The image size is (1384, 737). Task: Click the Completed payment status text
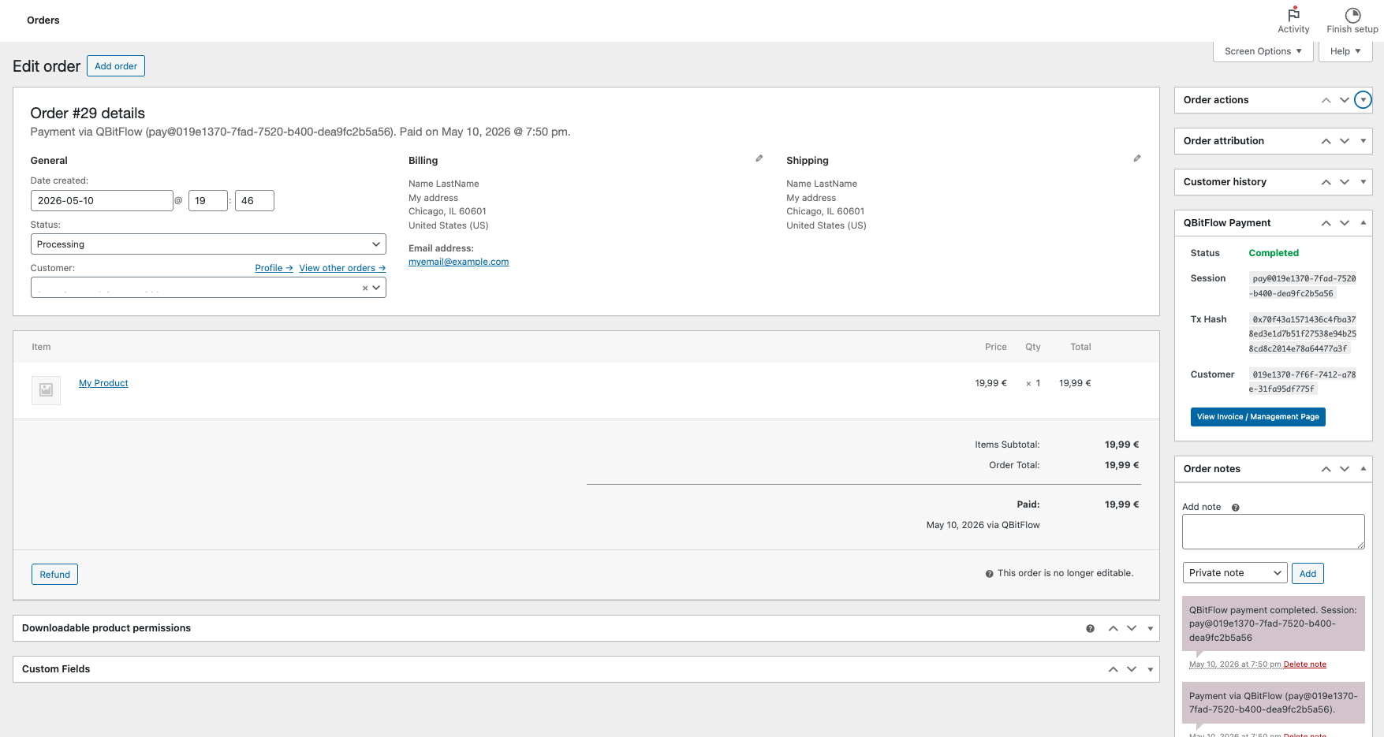1274,253
